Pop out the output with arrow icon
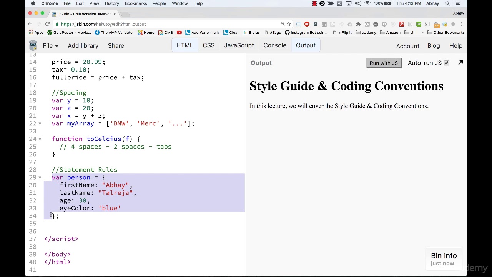The width and height of the screenshot is (492, 277). coord(460,63)
